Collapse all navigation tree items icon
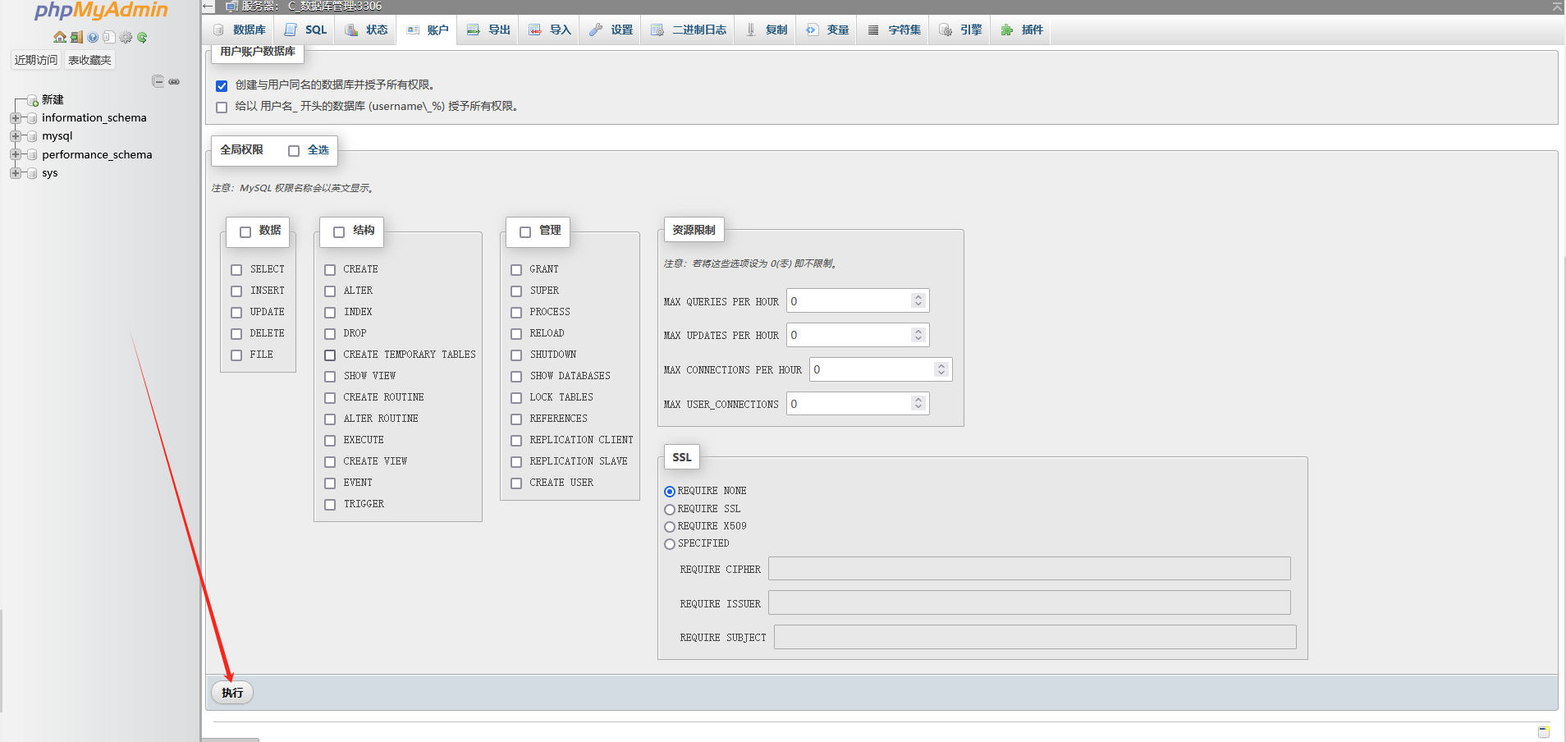The height and width of the screenshot is (742, 1566). click(158, 81)
